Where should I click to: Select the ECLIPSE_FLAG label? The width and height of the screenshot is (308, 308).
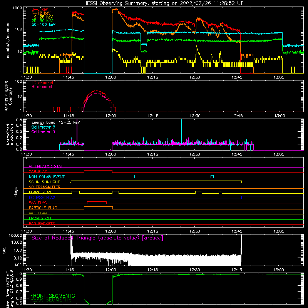pos(42,198)
